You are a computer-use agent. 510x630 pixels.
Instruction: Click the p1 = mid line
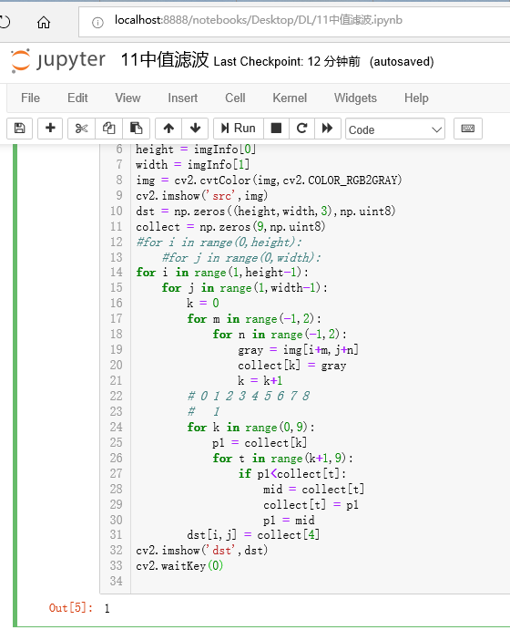pyautogui.click(x=289, y=521)
